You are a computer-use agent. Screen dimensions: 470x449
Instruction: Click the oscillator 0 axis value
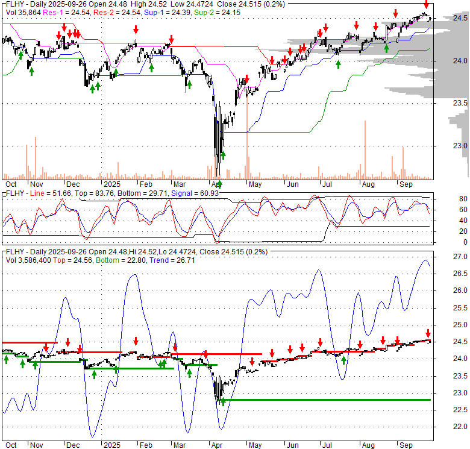[465, 242]
